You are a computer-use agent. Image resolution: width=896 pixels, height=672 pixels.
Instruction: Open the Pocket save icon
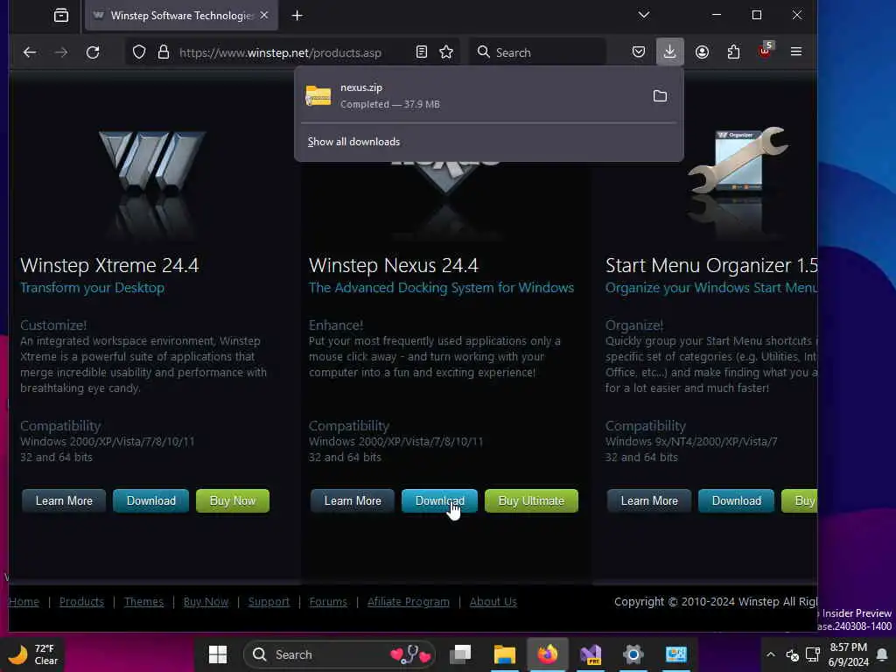coord(639,52)
